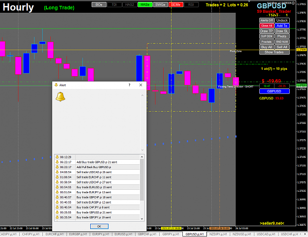The width and height of the screenshot is (308, 237).
Task: Click the bell beside 'Buy trade GBPUSD.p 21 sent' at 00:35:55
Action: 57,212
